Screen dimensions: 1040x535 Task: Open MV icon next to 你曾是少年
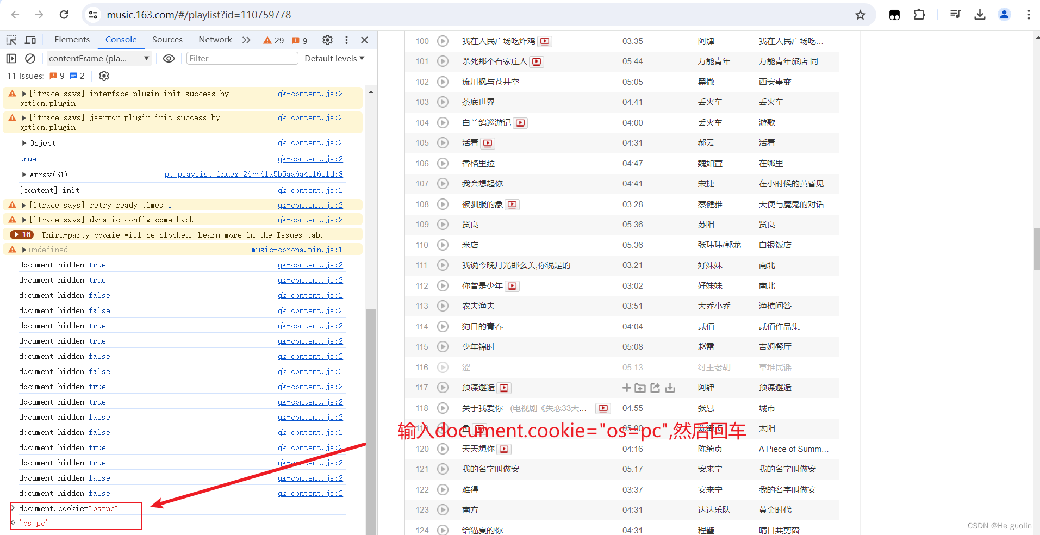[x=513, y=286]
